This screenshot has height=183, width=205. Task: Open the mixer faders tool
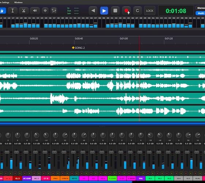click(54, 11)
